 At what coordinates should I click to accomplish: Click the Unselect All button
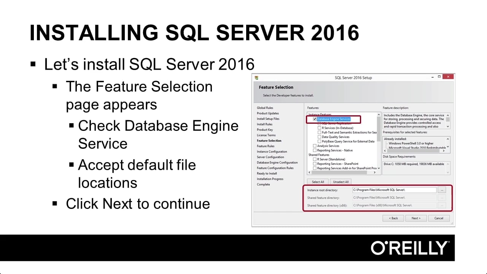[x=341, y=182]
